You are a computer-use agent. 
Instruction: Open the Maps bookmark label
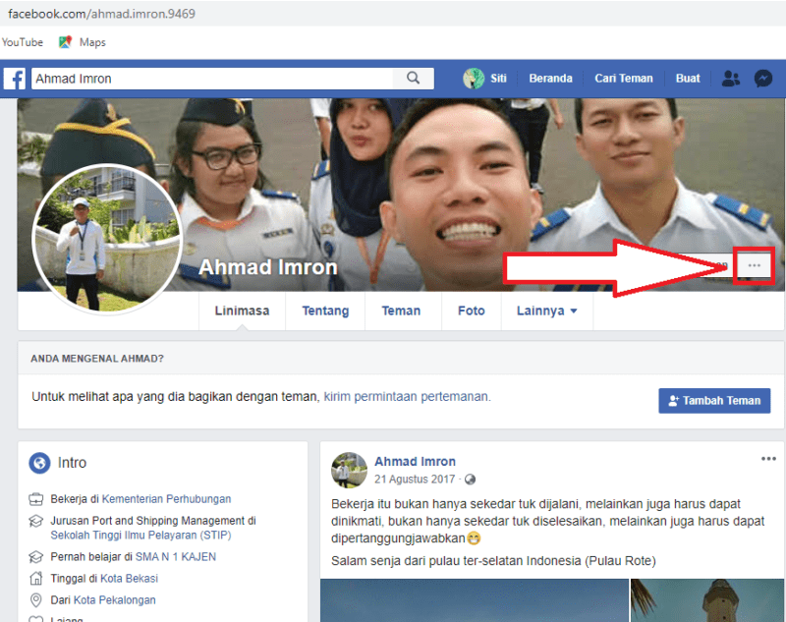coord(92,42)
